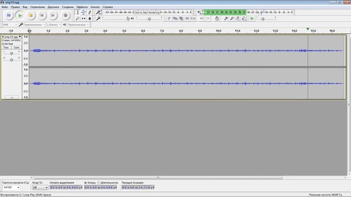Select the Envelope tool
Image resolution: width=351 pixels, height=197 pixels.
point(83,13)
